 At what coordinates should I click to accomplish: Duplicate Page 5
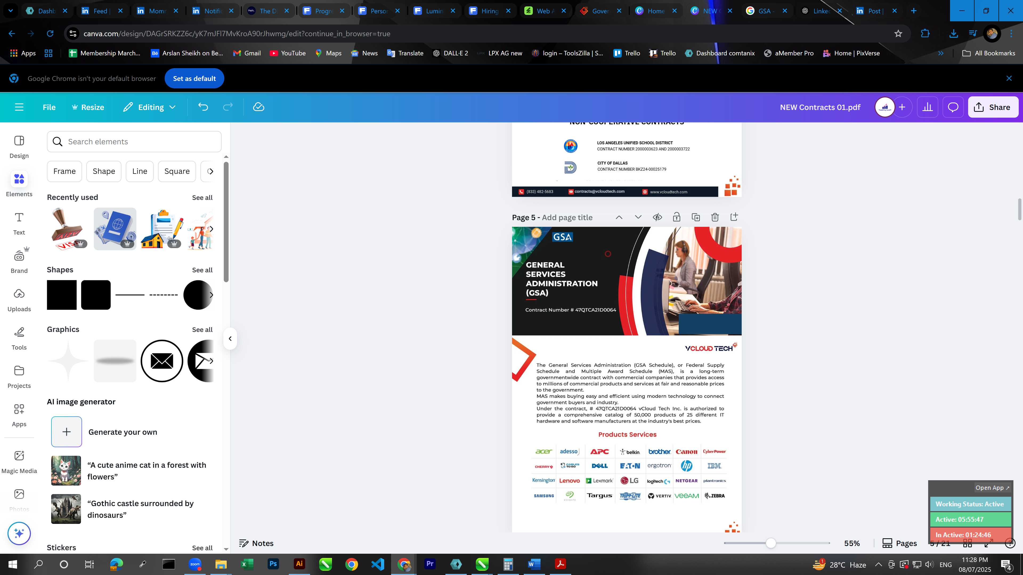(696, 217)
